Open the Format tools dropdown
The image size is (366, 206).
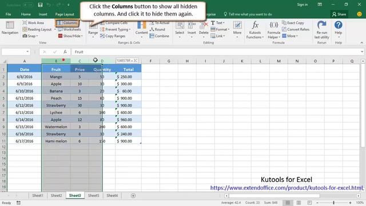click(x=220, y=29)
